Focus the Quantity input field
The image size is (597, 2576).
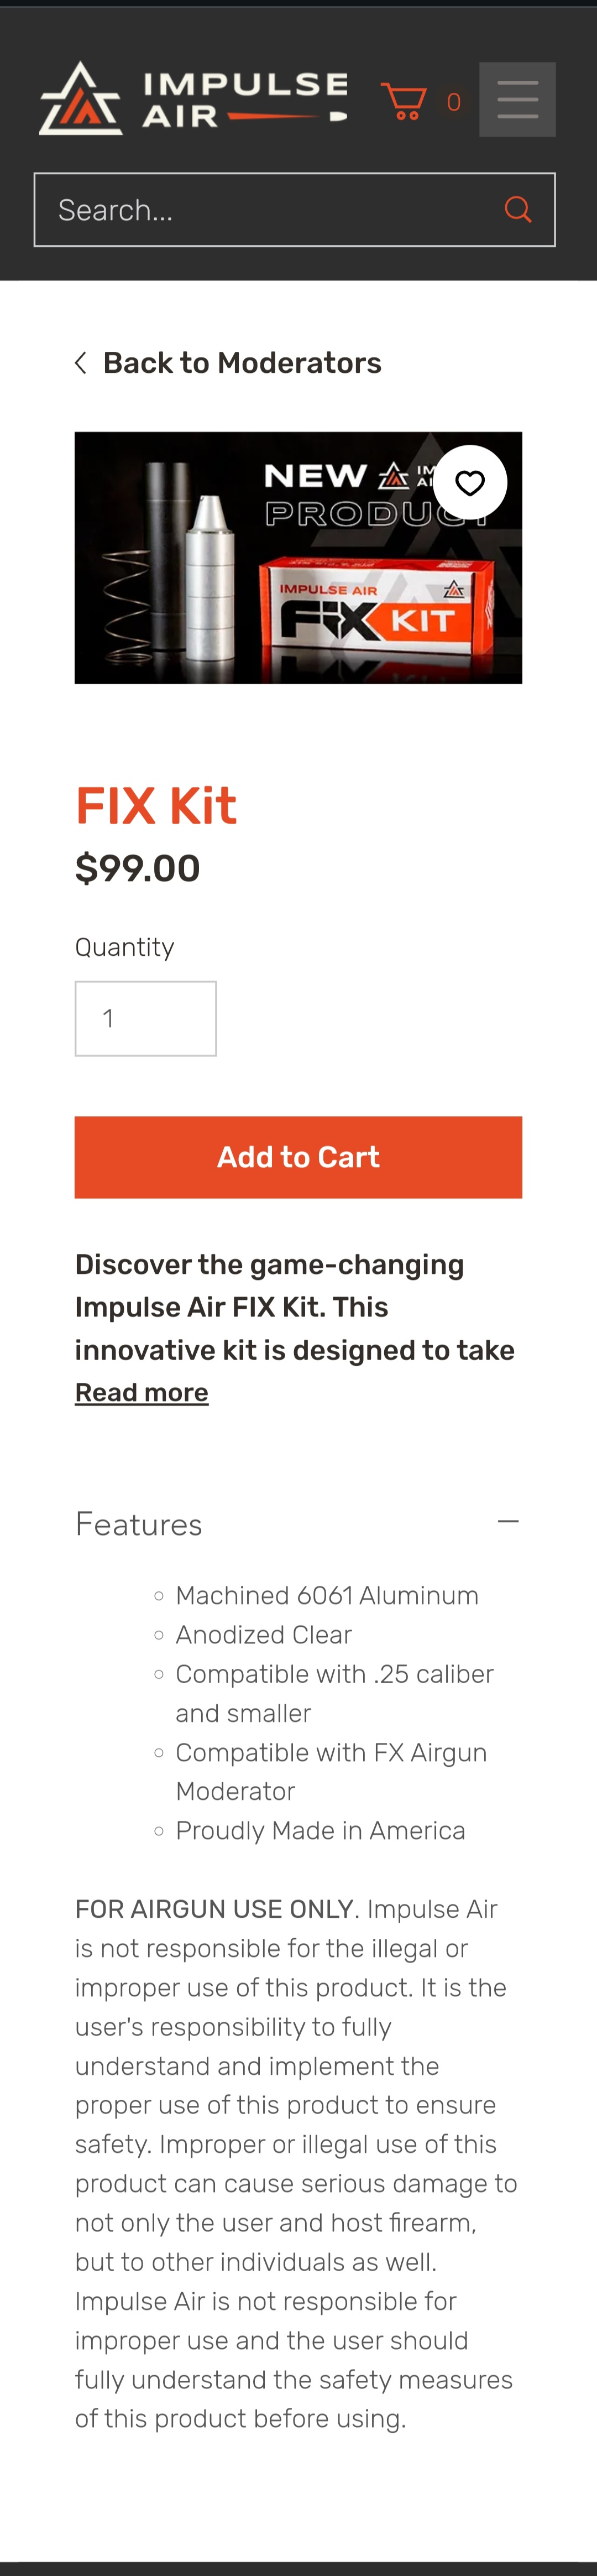click(x=146, y=1018)
